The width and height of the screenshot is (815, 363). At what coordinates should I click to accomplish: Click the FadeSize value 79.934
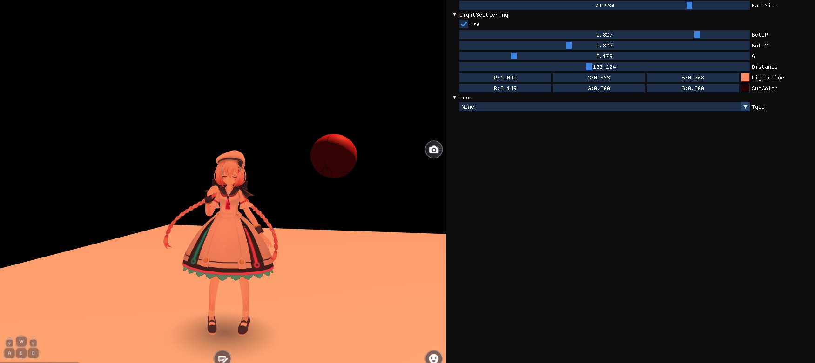(x=605, y=6)
